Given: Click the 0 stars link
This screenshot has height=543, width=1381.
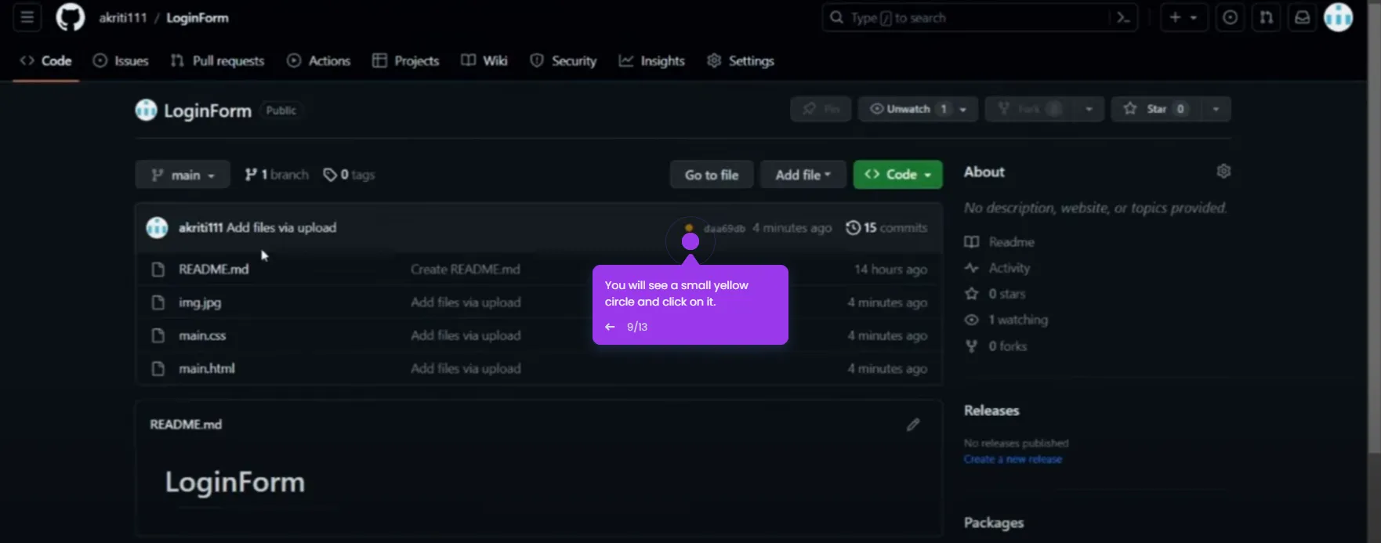Looking at the screenshot, I should point(995,294).
